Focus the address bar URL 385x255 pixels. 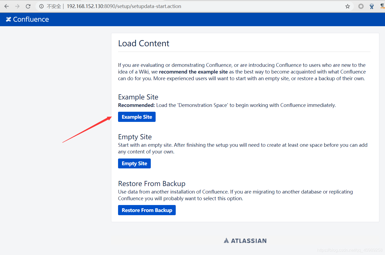pyautogui.click(x=124, y=6)
